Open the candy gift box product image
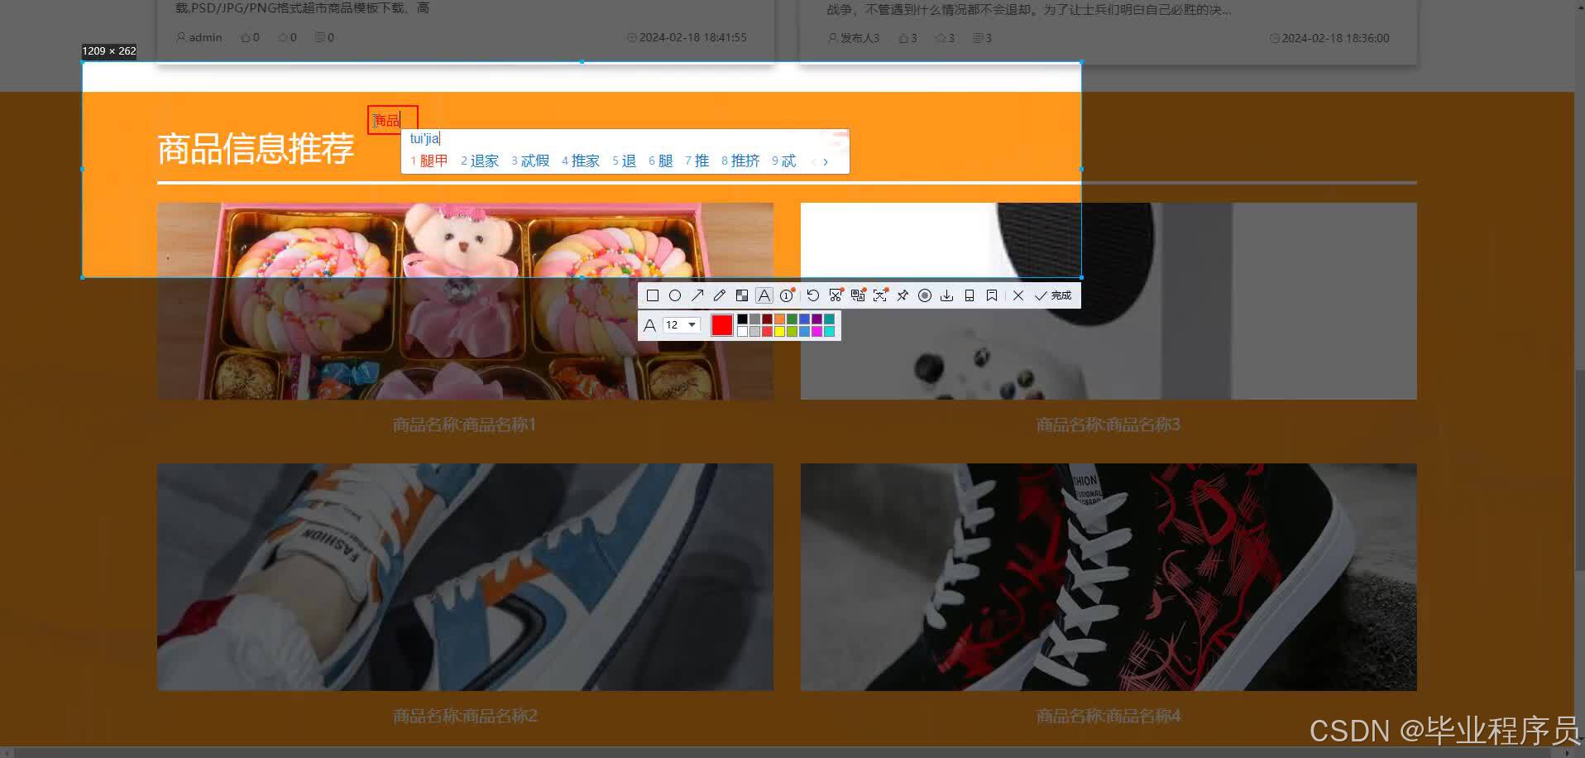The image size is (1585, 758). [465, 301]
